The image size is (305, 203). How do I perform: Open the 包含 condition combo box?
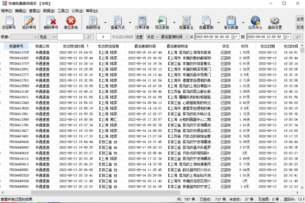click(x=48, y=36)
